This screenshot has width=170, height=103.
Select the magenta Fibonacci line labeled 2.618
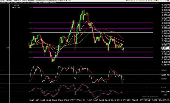(93, 7)
